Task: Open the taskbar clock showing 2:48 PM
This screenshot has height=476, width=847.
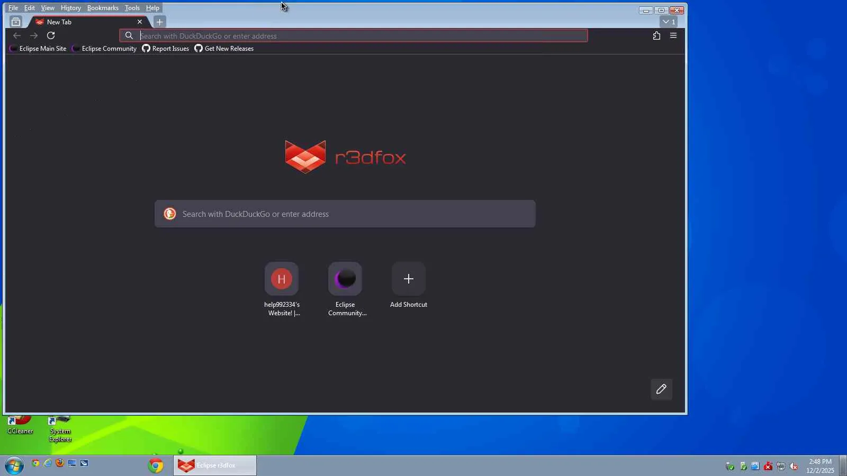Action: click(x=820, y=466)
